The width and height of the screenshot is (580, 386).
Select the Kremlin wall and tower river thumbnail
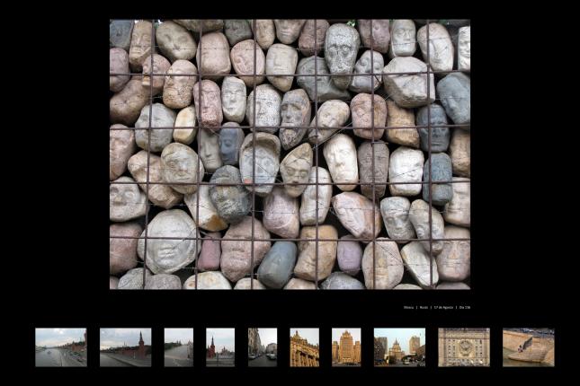pos(125,347)
